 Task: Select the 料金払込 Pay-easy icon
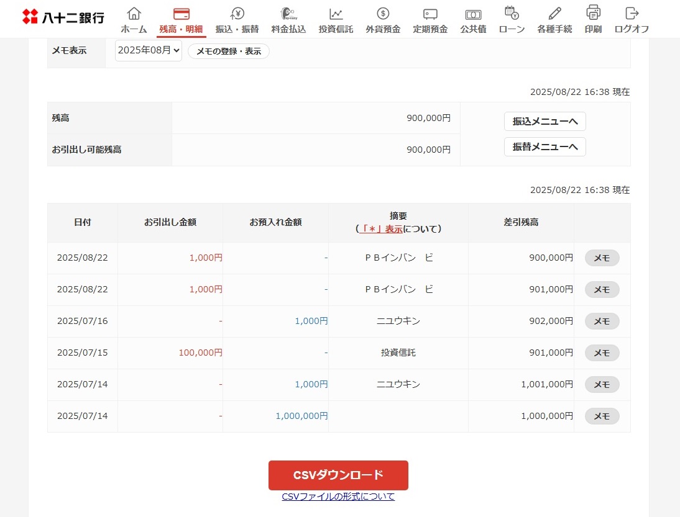288,14
